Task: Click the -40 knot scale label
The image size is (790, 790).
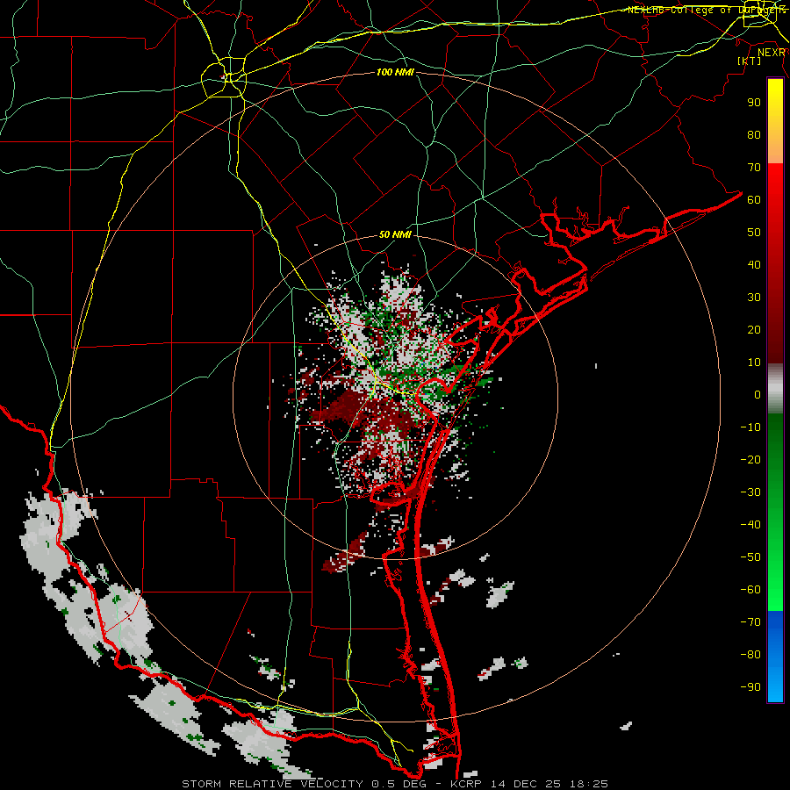Action: (750, 525)
